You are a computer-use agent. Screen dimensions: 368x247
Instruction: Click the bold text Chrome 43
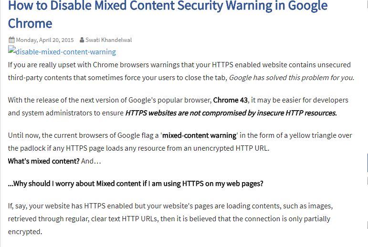coord(230,100)
